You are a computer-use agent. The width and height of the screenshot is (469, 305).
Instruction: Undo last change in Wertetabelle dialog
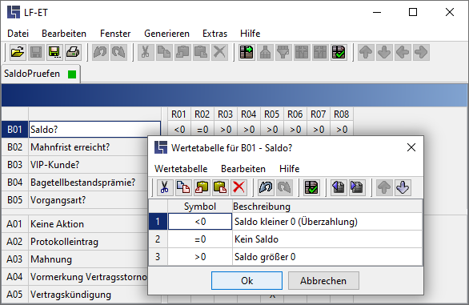[266, 187]
